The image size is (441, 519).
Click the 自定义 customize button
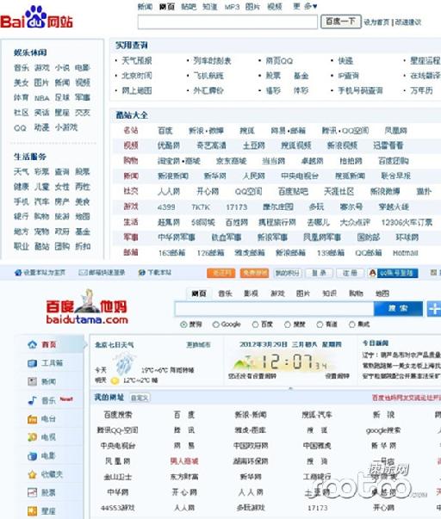(x=140, y=398)
